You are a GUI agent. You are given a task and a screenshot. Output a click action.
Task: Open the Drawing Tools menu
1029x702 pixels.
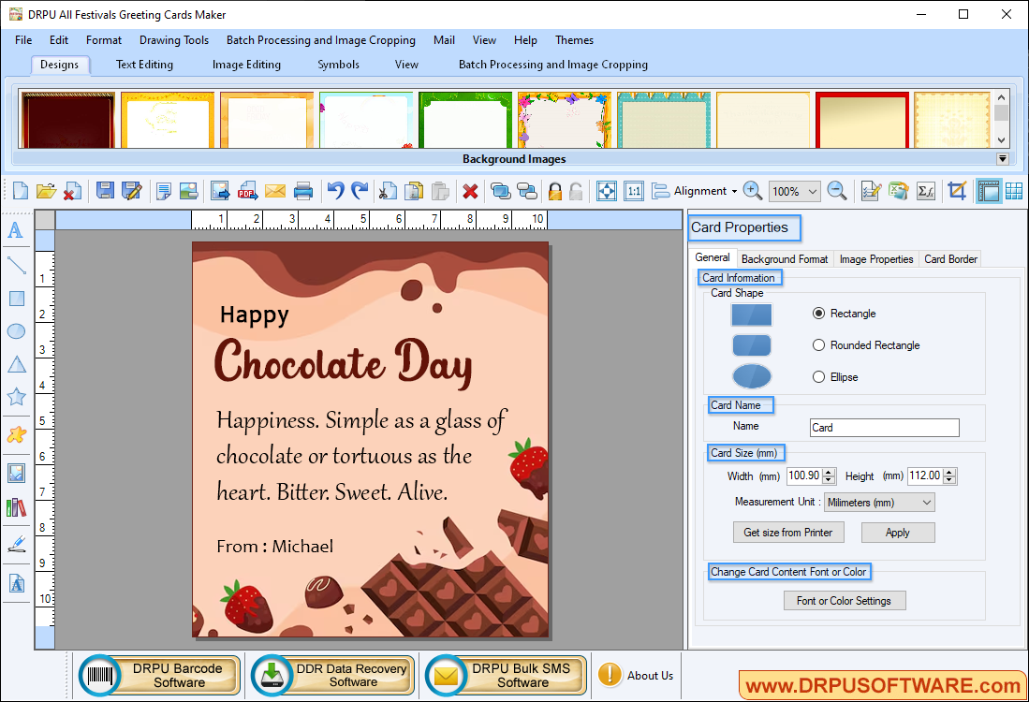click(x=173, y=40)
